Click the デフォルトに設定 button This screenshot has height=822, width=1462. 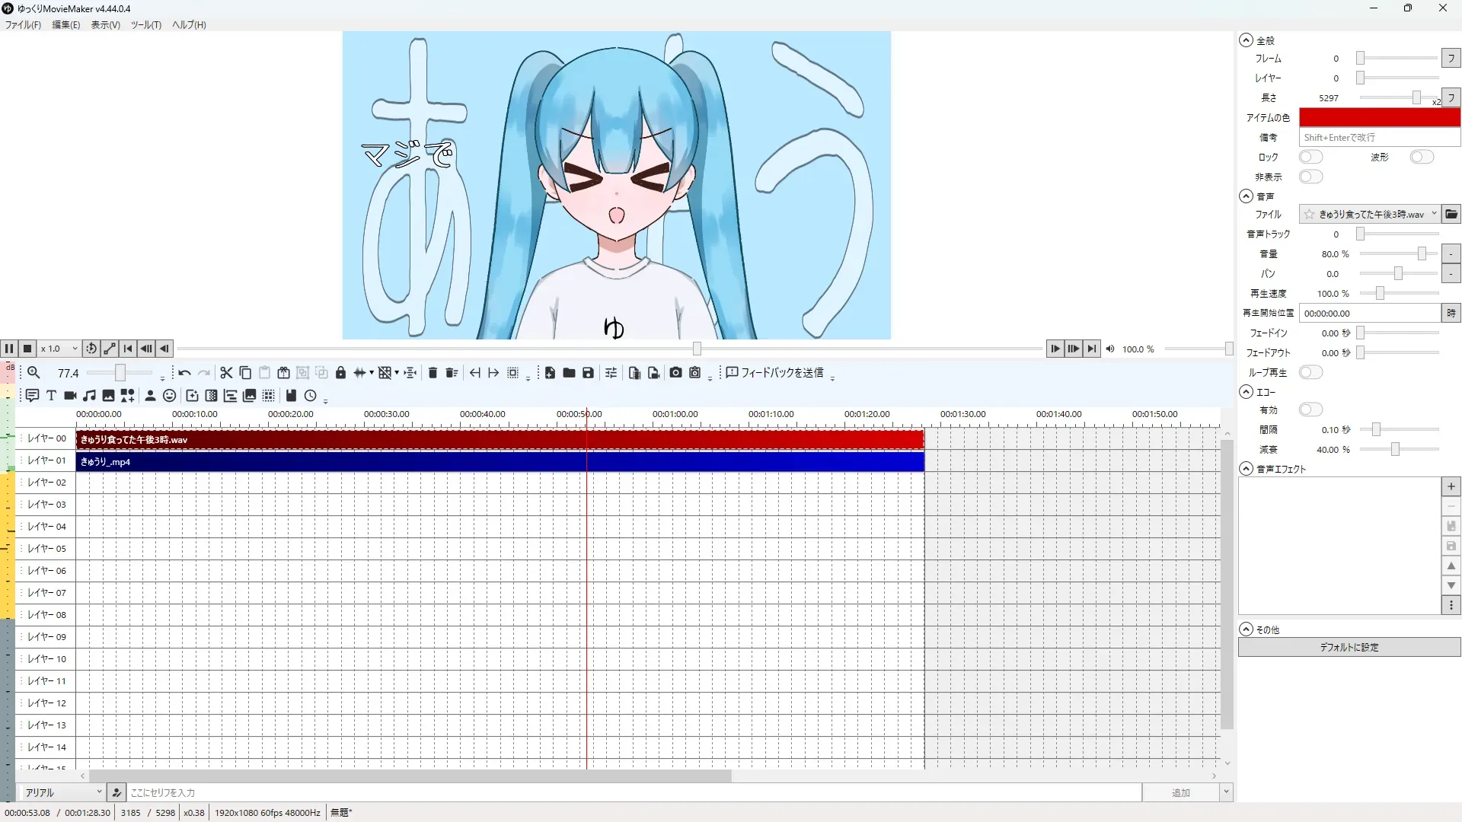point(1349,647)
